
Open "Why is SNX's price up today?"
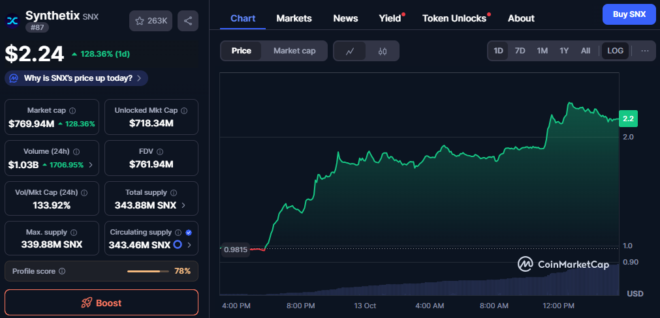[76, 78]
